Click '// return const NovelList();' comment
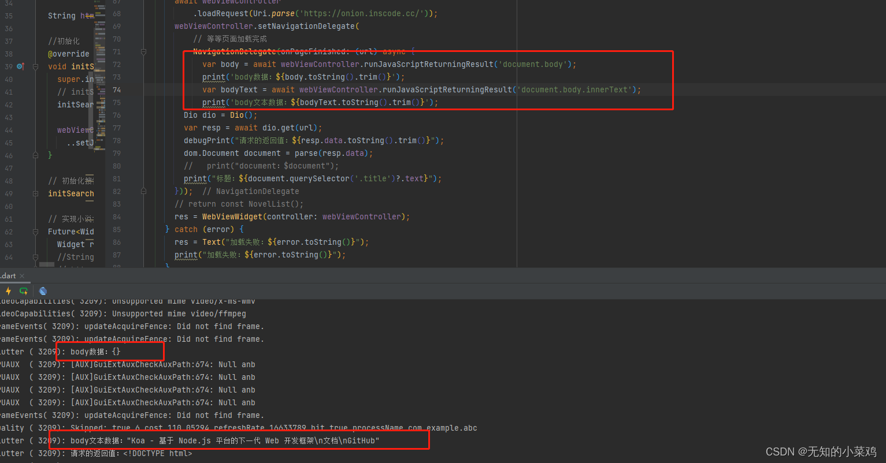 coord(239,204)
